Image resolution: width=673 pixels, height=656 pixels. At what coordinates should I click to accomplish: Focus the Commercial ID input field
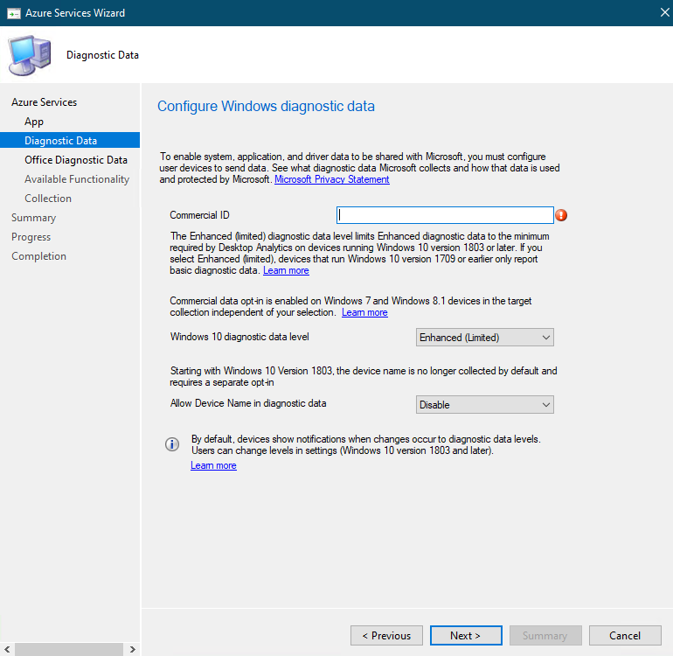click(x=445, y=215)
